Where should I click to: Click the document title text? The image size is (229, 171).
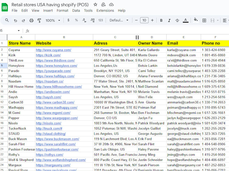click(x=50, y=5)
